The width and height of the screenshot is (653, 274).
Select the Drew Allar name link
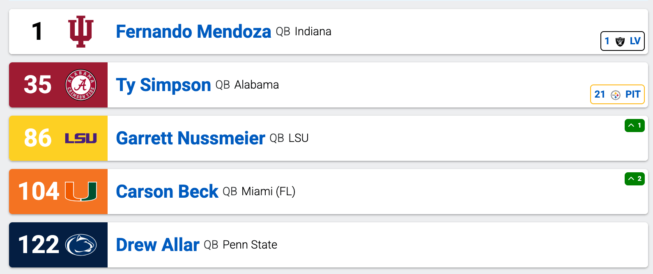point(158,245)
